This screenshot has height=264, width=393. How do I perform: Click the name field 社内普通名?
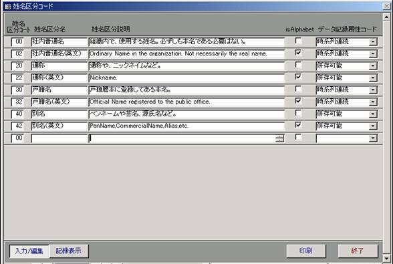(x=59, y=41)
